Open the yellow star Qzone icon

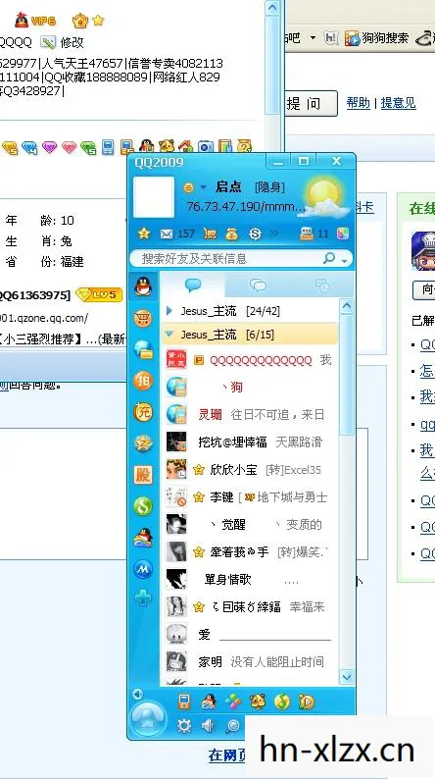144,233
